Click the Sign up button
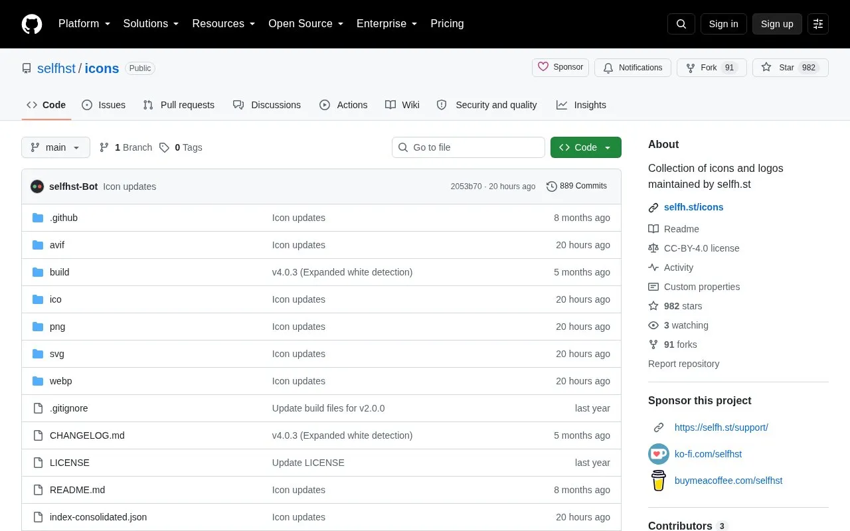 pos(777,24)
